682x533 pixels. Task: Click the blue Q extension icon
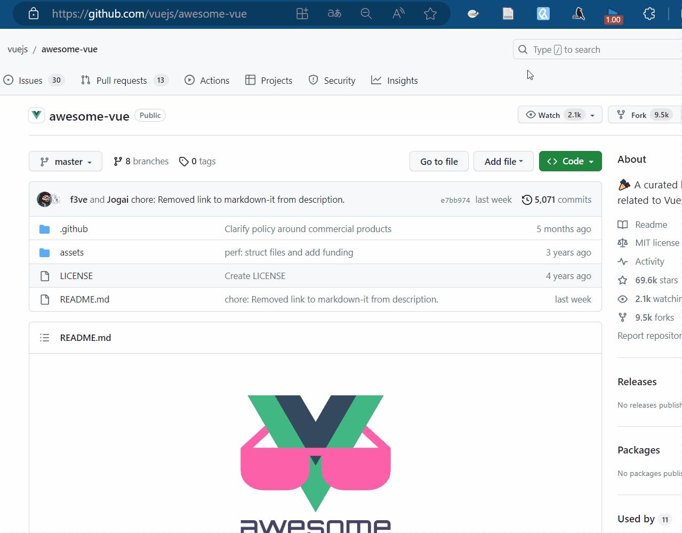pos(543,14)
